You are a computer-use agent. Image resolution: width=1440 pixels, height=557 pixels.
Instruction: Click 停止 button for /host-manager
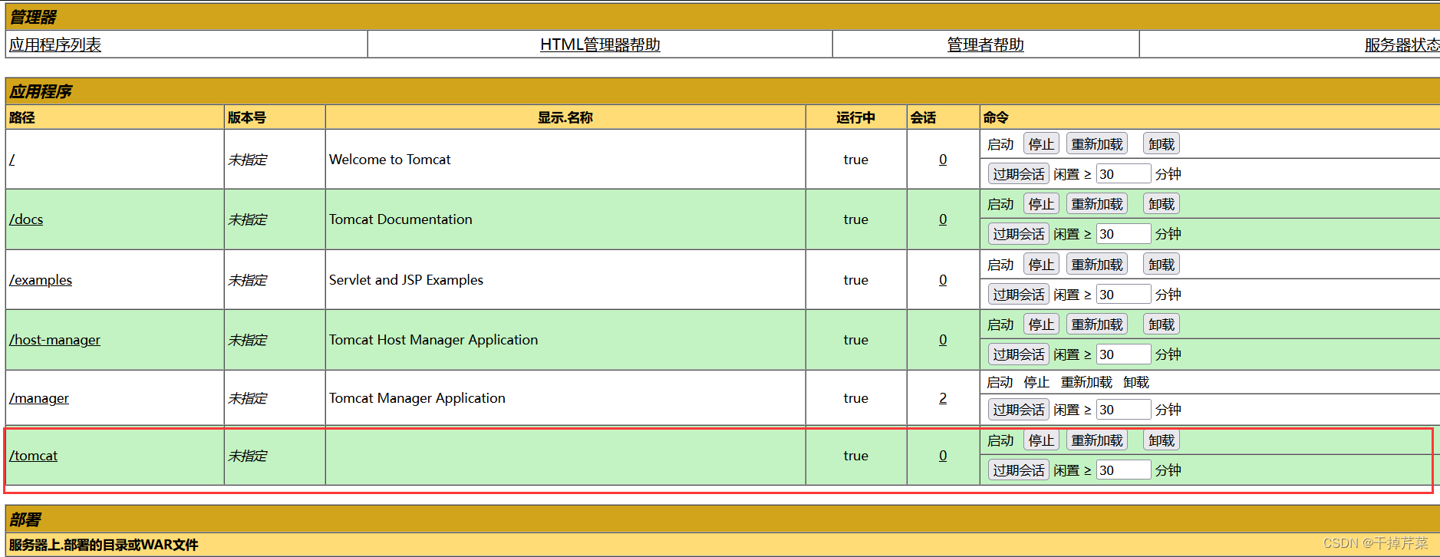pyautogui.click(x=1041, y=325)
